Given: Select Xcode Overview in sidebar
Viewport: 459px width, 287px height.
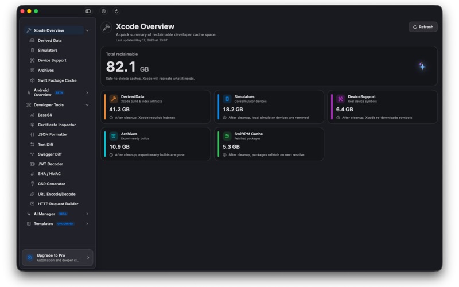Looking at the screenshot, I should 54,30.
